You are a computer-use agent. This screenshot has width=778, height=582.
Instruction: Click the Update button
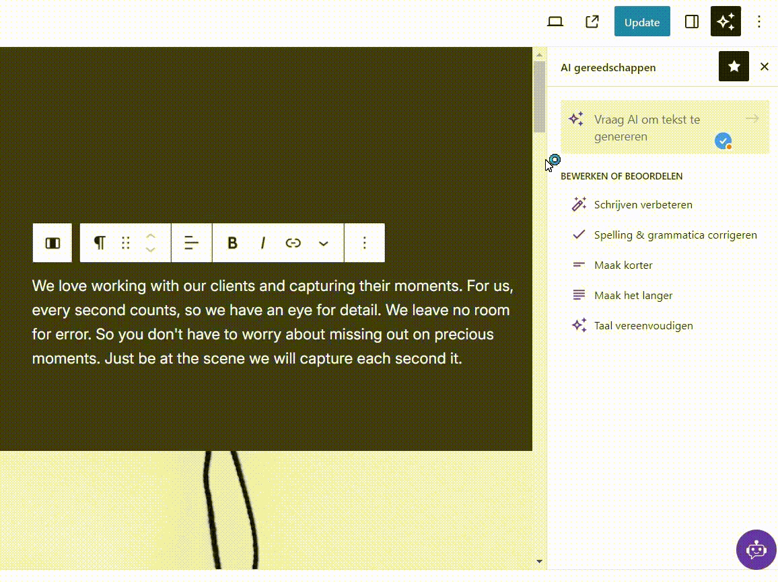[x=642, y=22]
